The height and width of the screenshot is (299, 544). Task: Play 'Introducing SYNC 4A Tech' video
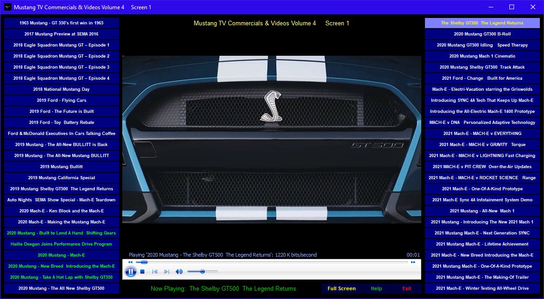pyautogui.click(x=482, y=100)
